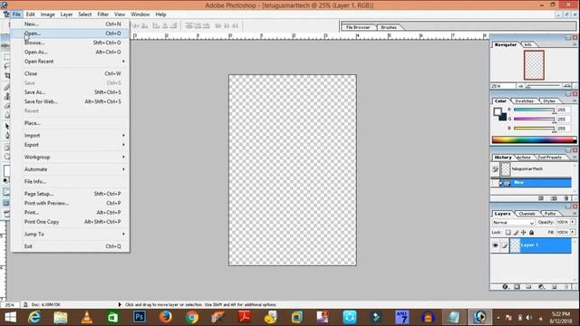Image resolution: width=580 pixels, height=326 pixels.
Task: Click New... in the File menu
Action: tap(71, 24)
